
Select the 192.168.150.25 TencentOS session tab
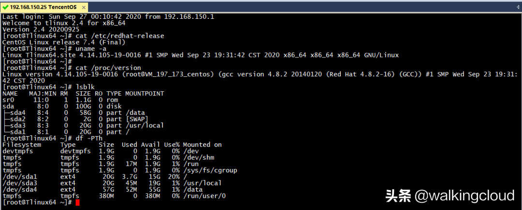point(44,7)
